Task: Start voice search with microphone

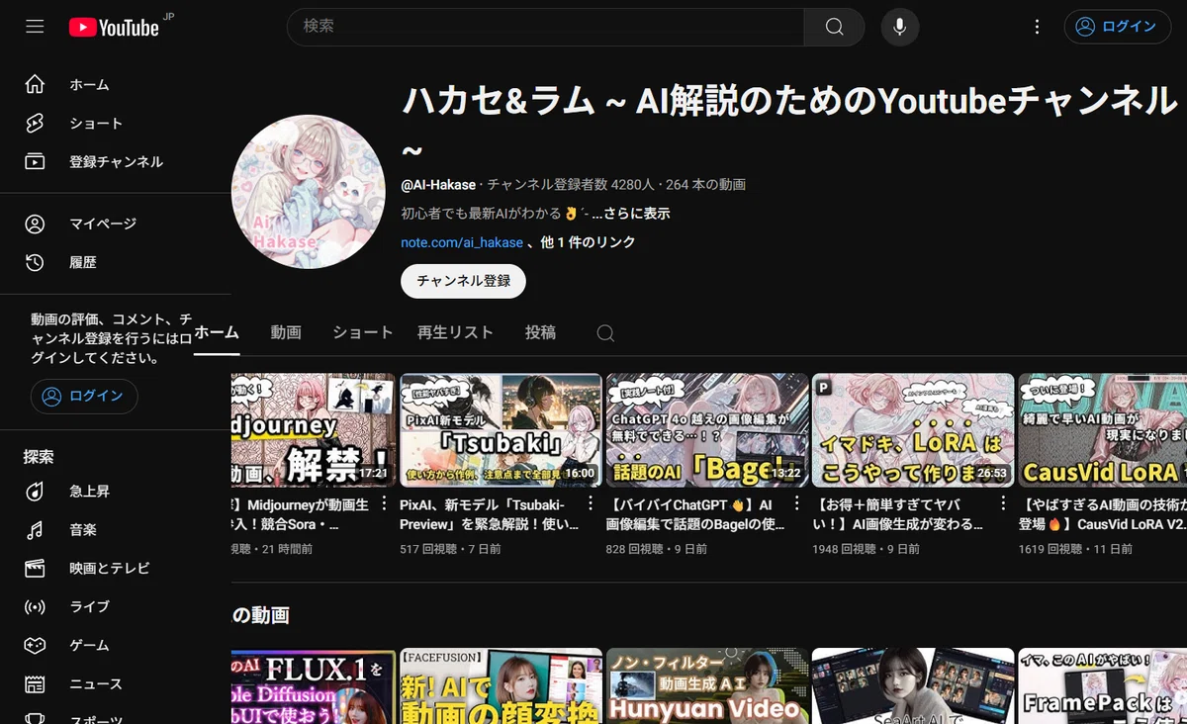Action: pos(900,27)
